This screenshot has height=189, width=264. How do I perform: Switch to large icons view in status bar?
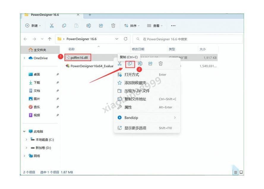pyautogui.click(x=241, y=172)
